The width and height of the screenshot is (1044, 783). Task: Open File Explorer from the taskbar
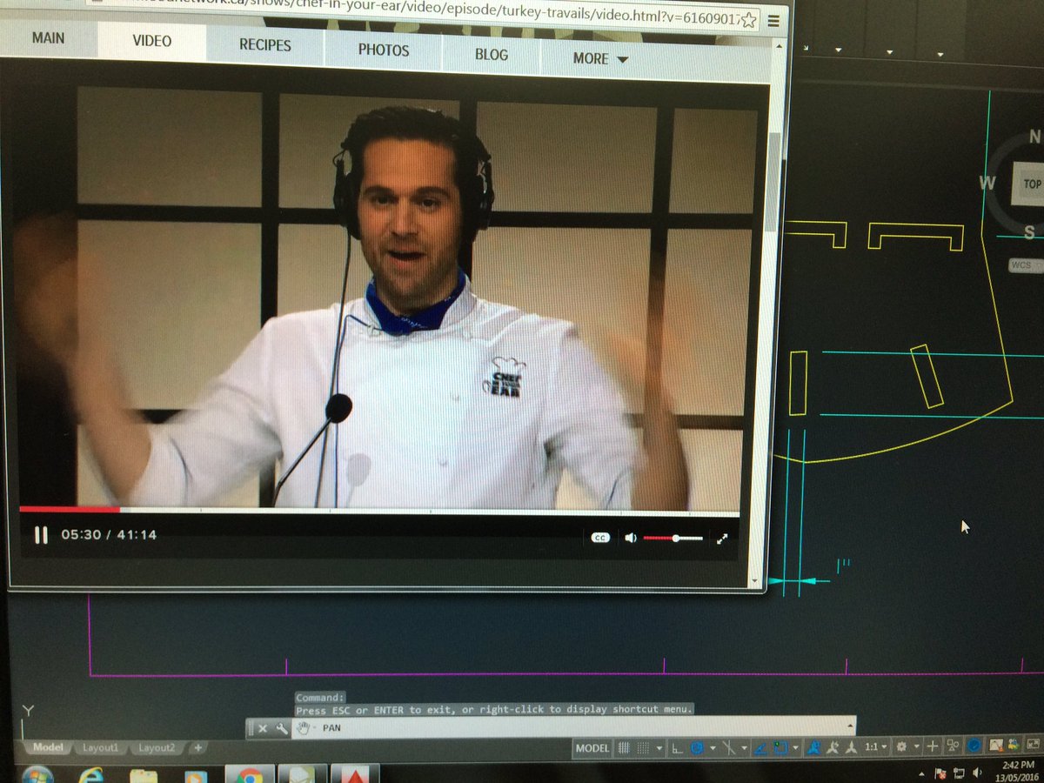[144, 775]
